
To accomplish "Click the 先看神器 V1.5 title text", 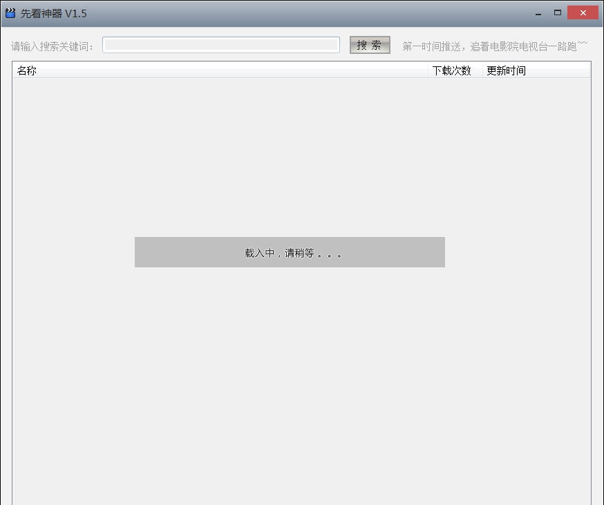I will (55, 12).
